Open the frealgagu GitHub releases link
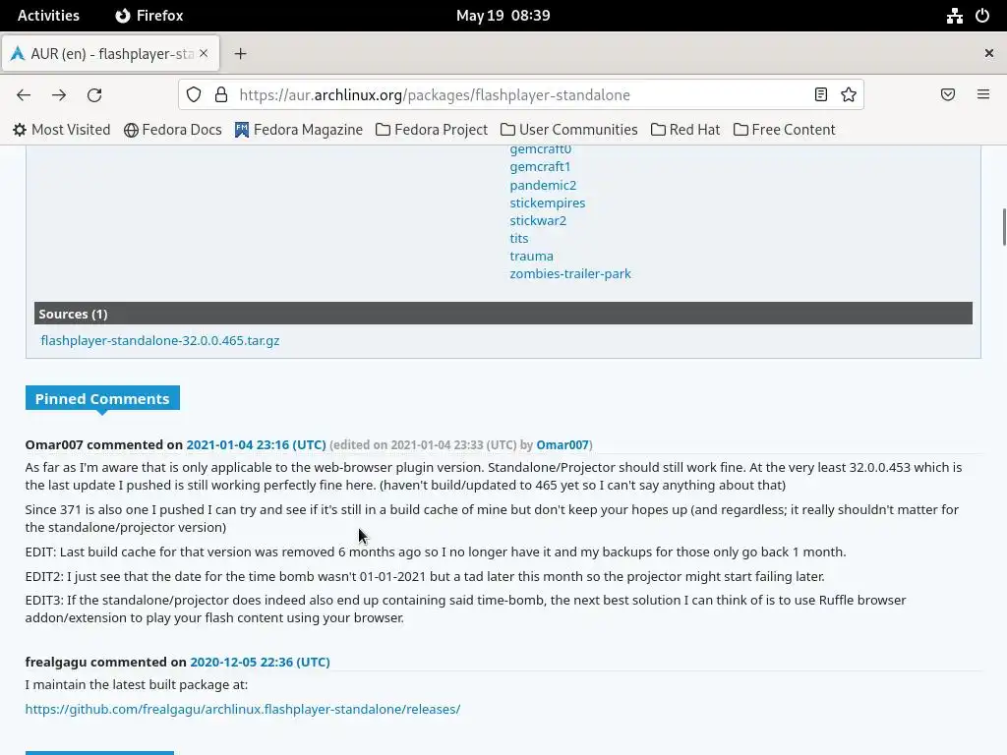This screenshot has width=1007, height=755. coord(243,710)
